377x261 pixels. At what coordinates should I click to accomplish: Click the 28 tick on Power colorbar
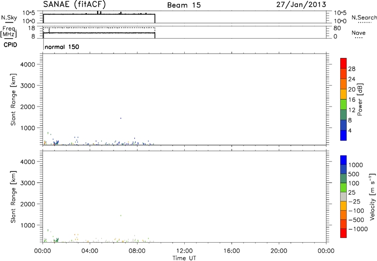coord(352,69)
